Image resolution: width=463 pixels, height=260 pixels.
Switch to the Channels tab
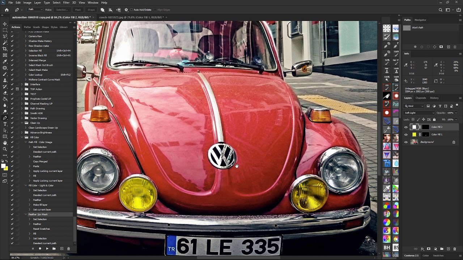(x=421, y=98)
